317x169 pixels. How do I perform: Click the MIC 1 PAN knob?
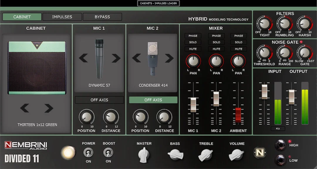pyautogui.click(x=193, y=61)
